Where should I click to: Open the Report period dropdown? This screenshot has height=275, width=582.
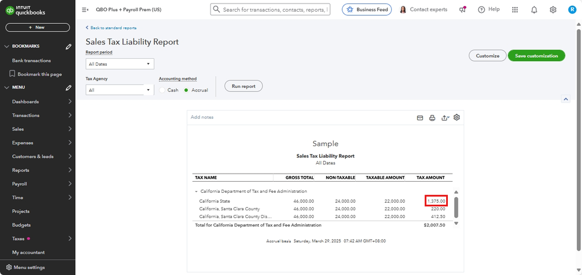pos(120,64)
